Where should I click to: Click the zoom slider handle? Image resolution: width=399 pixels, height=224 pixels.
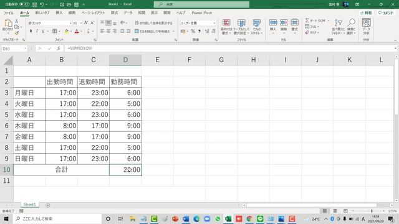click(372, 211)
